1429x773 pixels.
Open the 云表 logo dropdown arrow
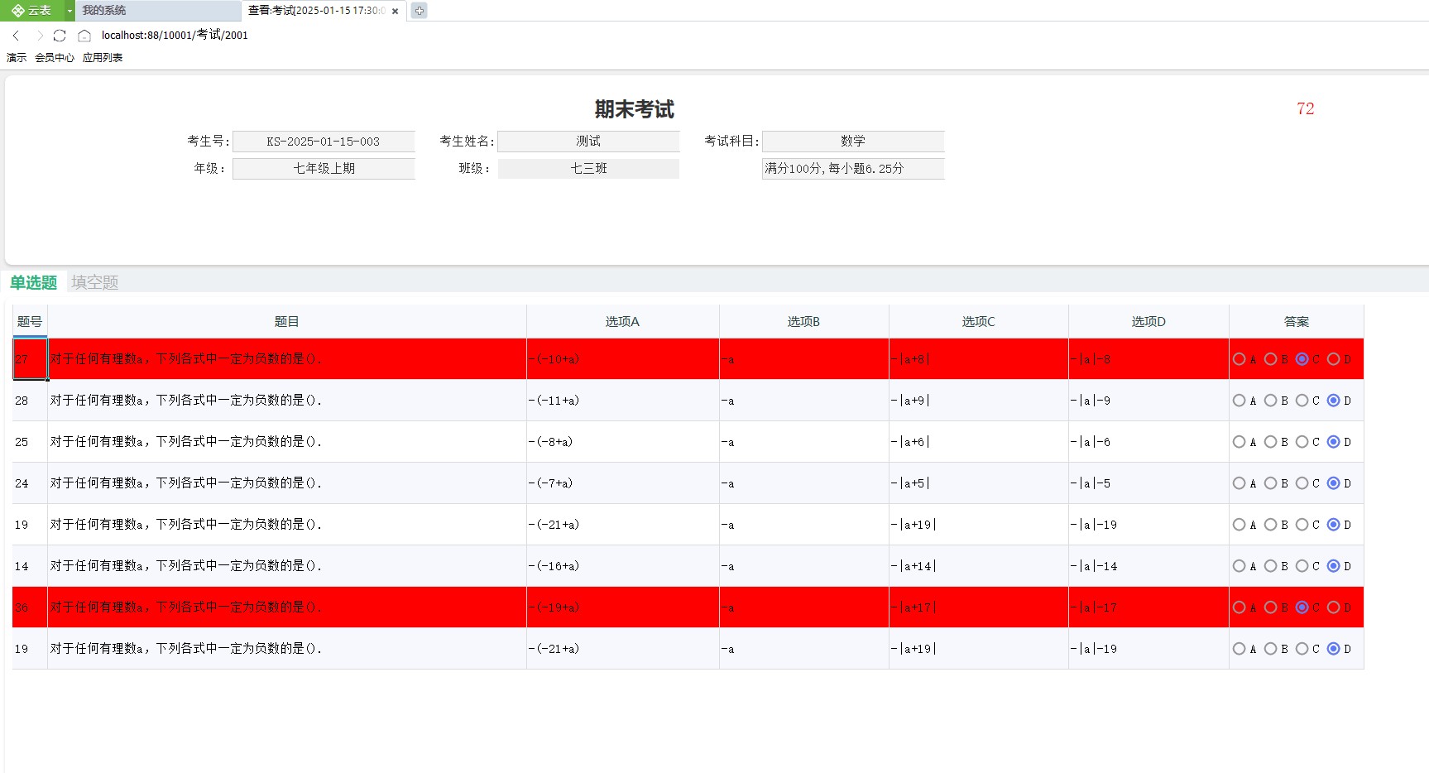[70, 11]
